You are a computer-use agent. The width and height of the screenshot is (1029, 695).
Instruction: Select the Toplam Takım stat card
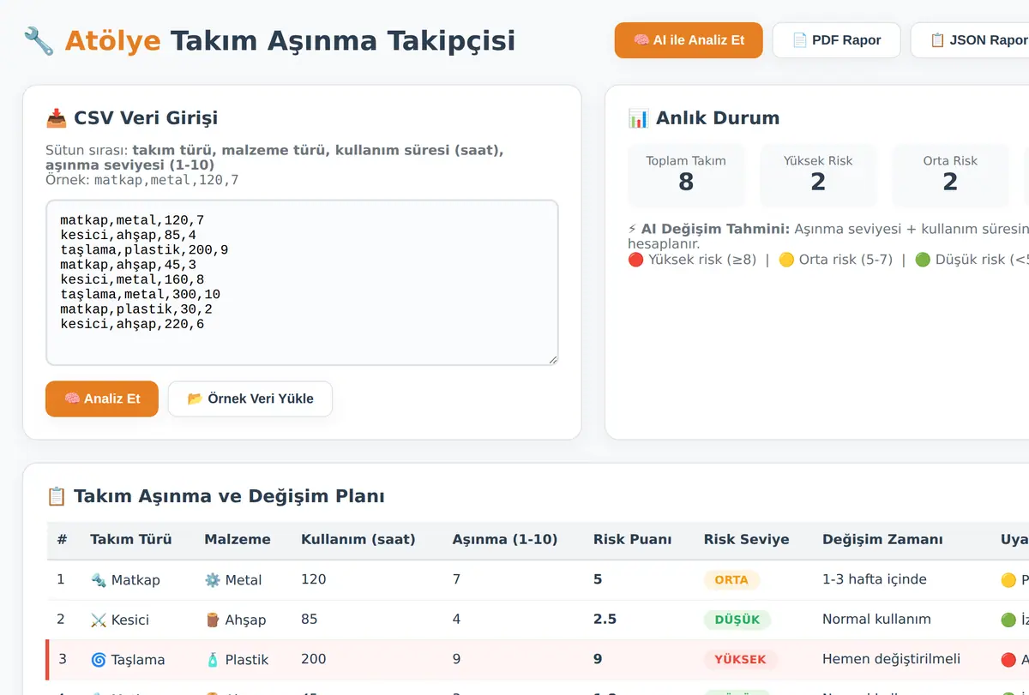(x=686, y=175)
